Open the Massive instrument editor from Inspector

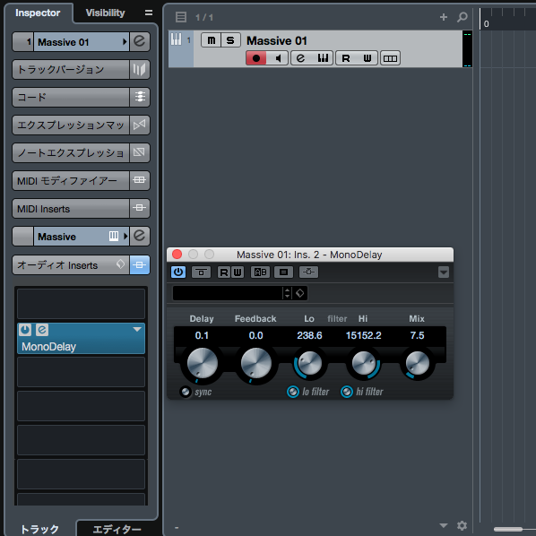[140, 236]
